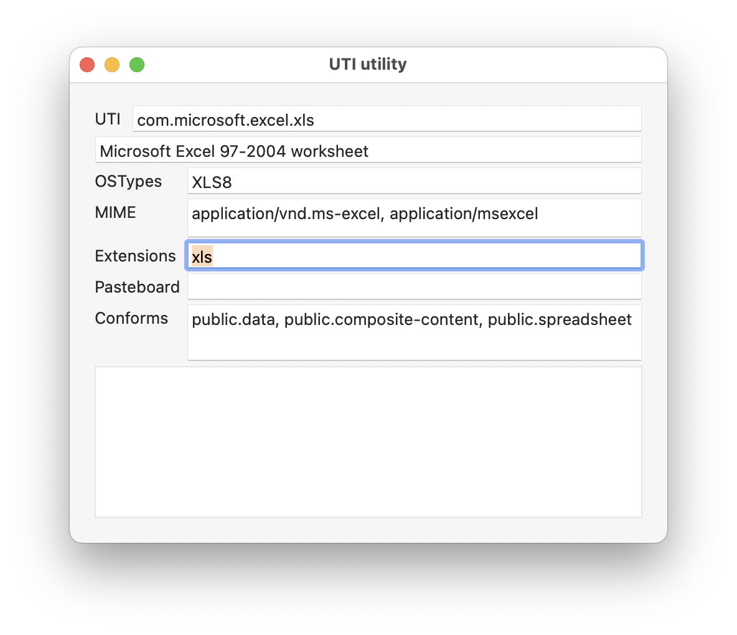Click the description field showing Microsoft Excel 97-2004 worksheet
The width and height of the screenshot is (737, 635).
(367, 150)
